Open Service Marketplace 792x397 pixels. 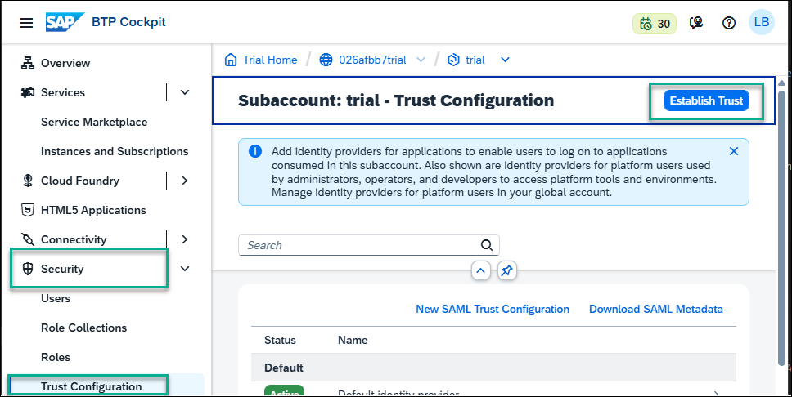(x=94, y=122)
